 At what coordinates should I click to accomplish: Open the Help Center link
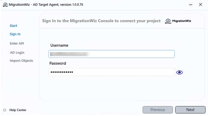[18, 110]
